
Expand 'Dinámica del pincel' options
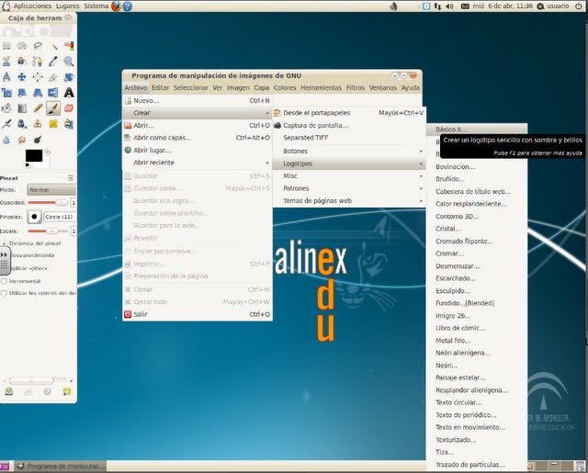point(4,243)
